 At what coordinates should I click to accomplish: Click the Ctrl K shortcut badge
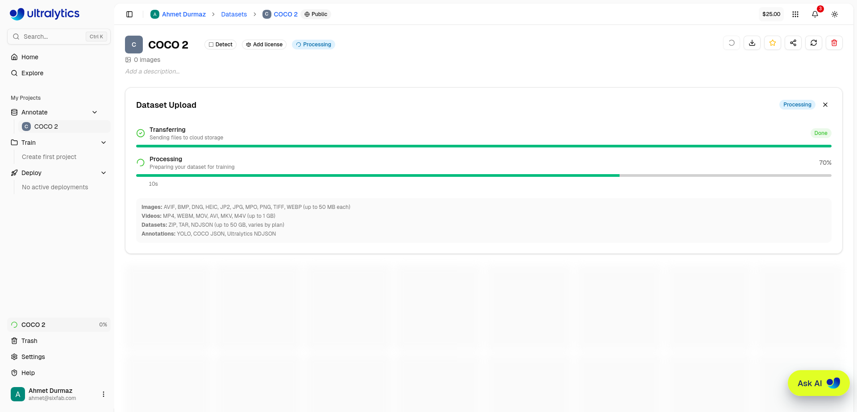pos(96,37)
